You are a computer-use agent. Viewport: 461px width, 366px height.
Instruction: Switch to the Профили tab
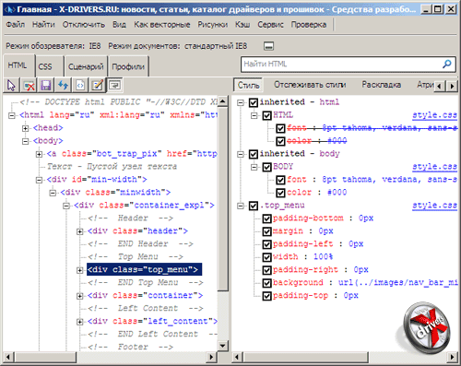128,66
